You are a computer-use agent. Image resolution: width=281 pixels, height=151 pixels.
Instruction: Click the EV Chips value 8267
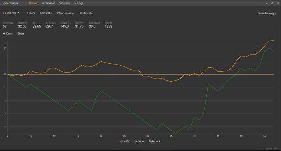pos(49,26)
